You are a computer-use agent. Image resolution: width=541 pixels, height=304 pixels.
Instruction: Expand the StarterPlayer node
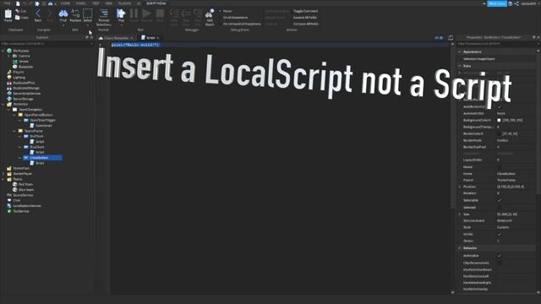(3, 174)
